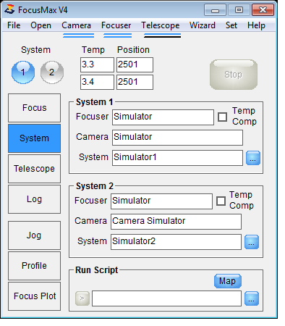Click the System 2 Focuser field

[x=161, y=201]
